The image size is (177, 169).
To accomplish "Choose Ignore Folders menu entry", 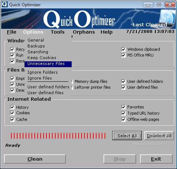I will (x=48, y=72).
